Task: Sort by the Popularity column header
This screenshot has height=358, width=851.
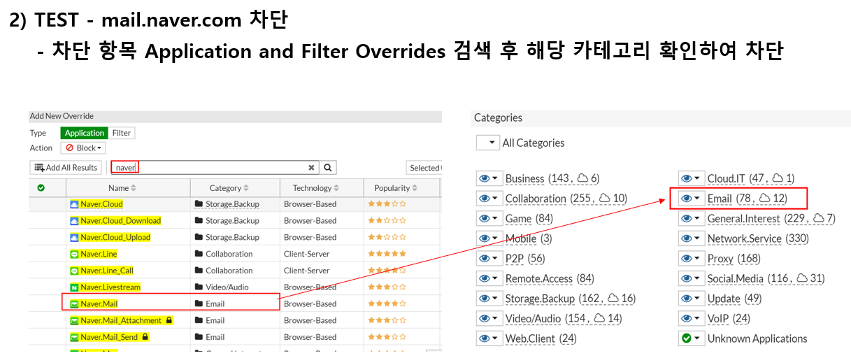Action: [x=396, y=188]
